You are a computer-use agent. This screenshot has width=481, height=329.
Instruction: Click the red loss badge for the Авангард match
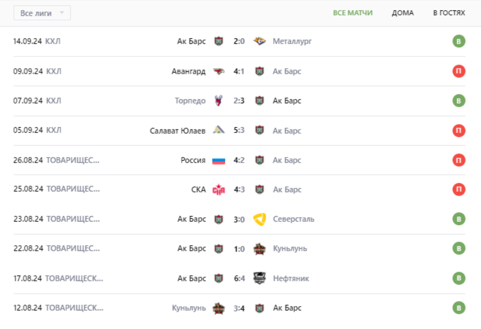[x=458, y=71]
